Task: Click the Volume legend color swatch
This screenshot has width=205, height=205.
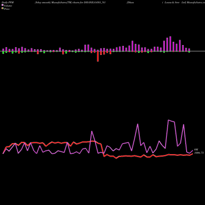Action: pos(2,5)
